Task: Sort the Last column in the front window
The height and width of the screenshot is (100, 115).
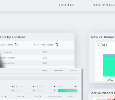Action: pos(5,96)
